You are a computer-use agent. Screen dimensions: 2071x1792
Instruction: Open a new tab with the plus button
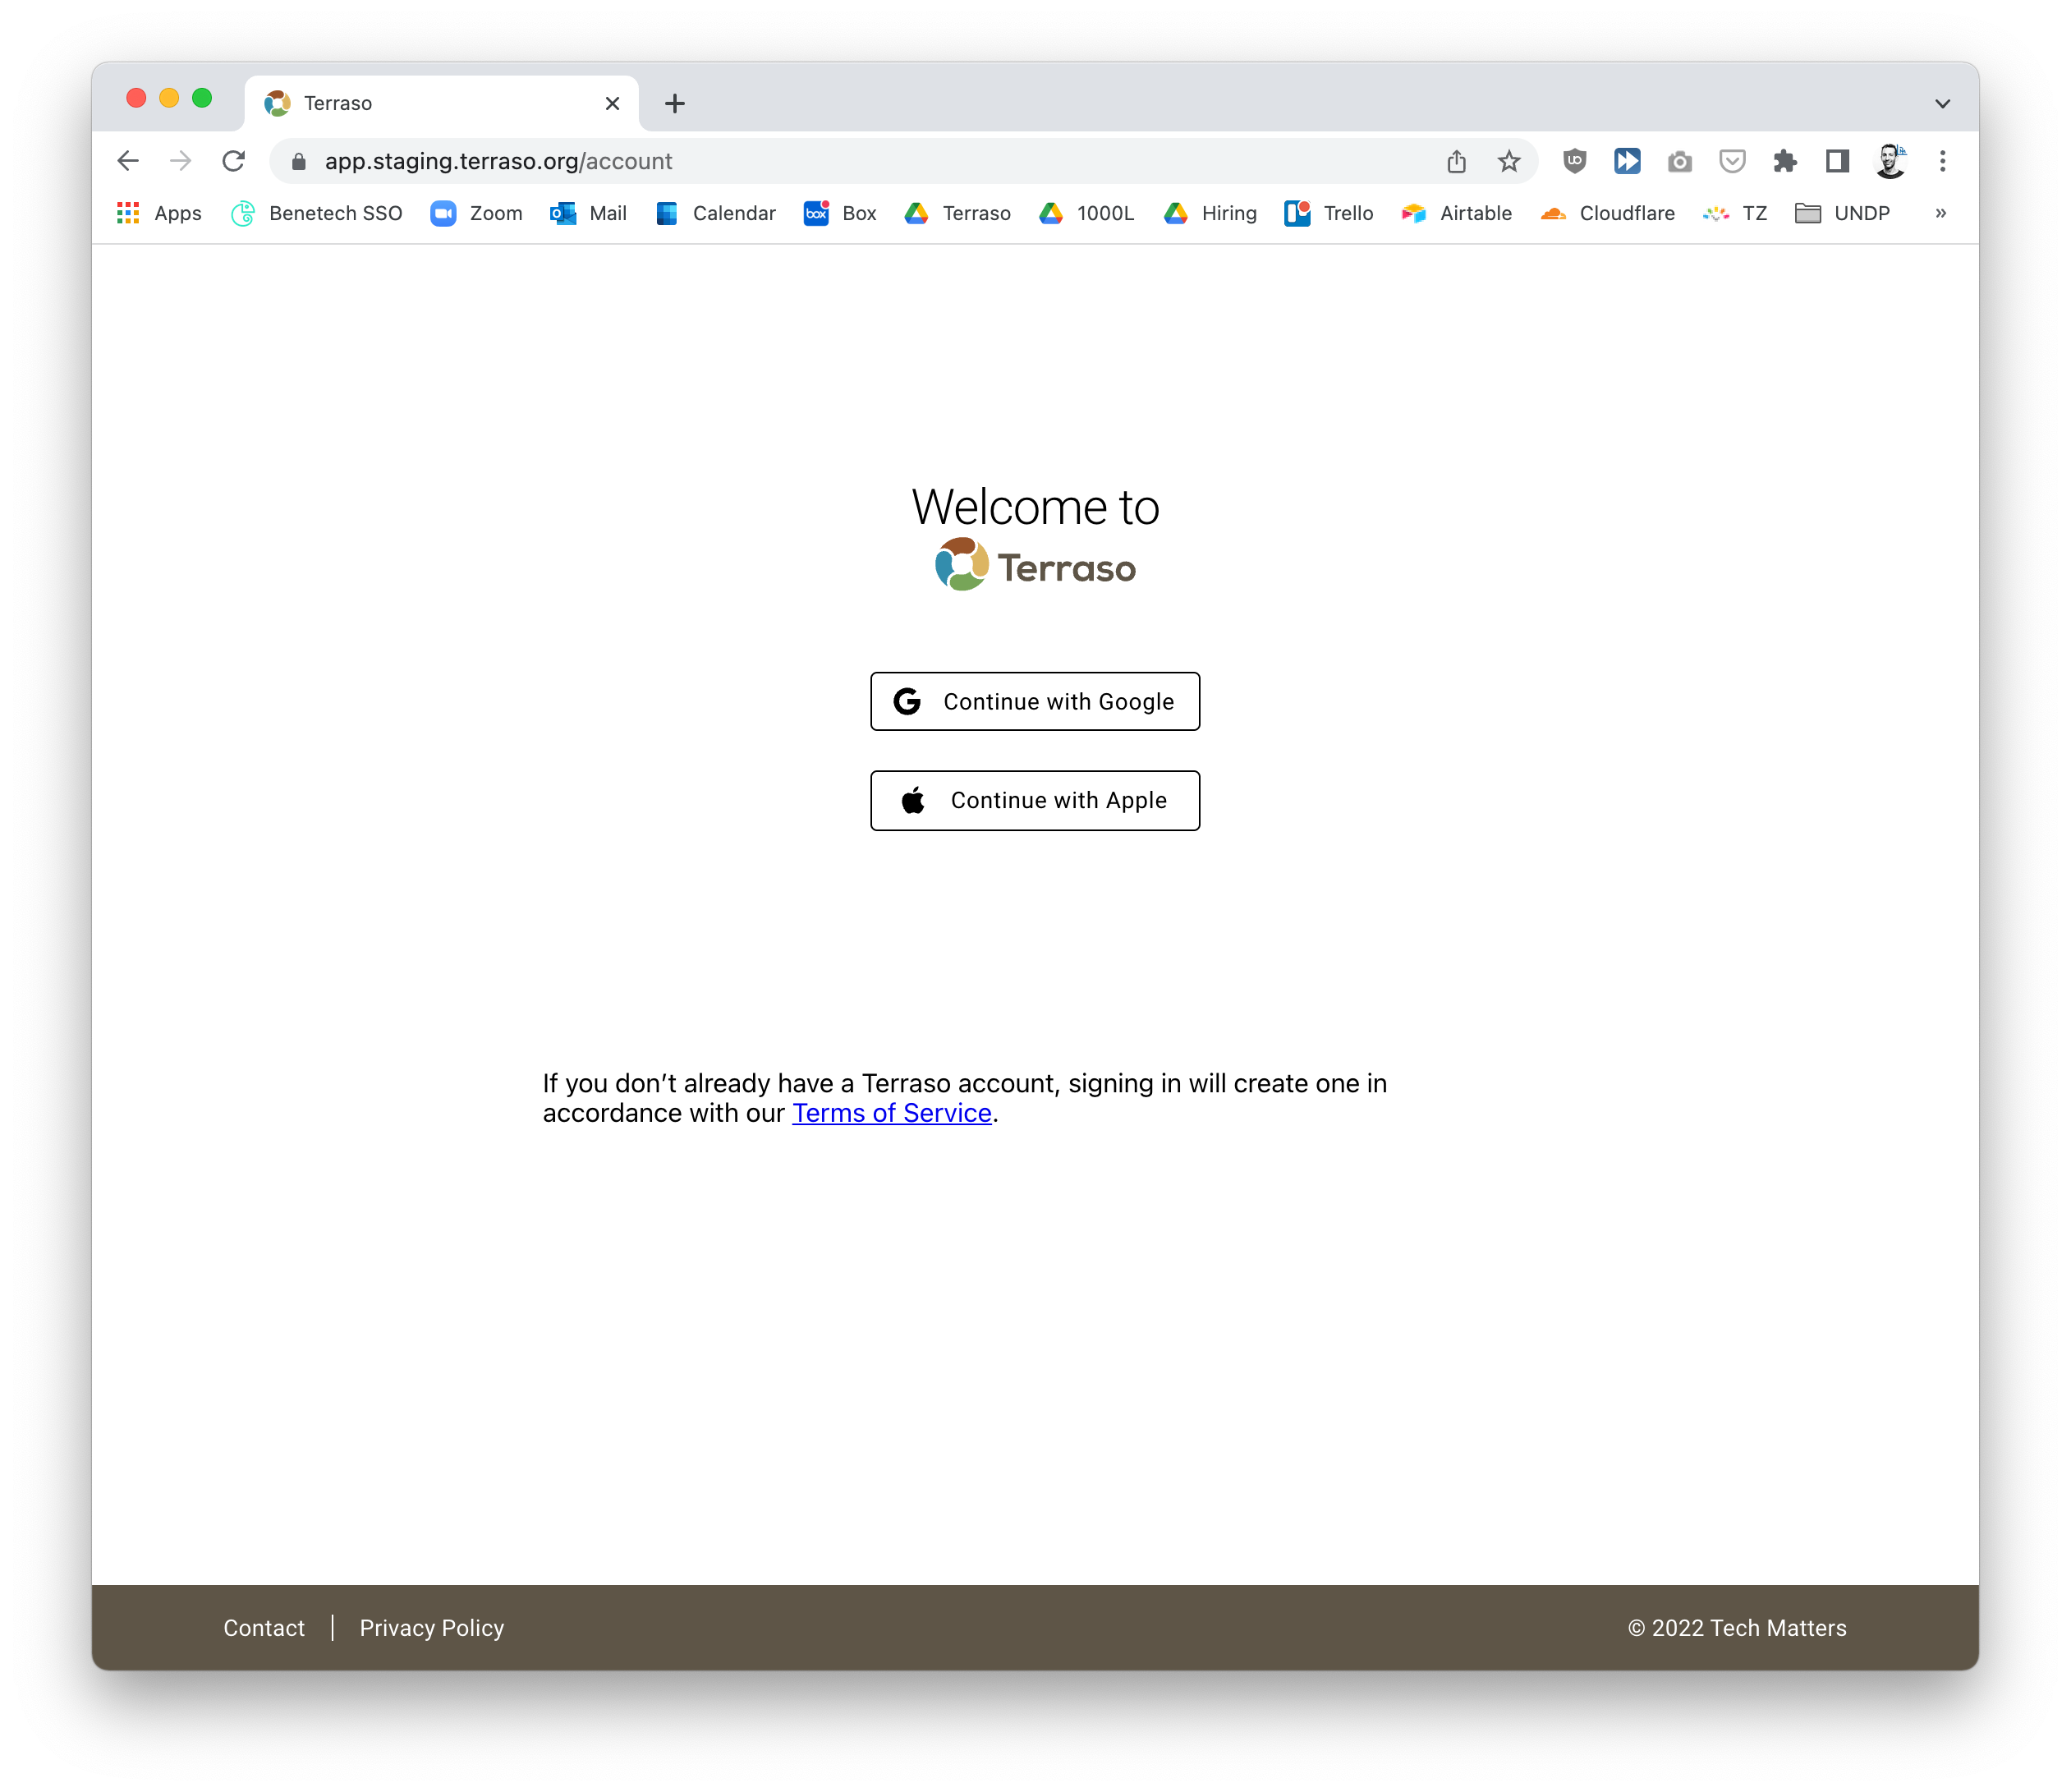(x=675, y=102)
